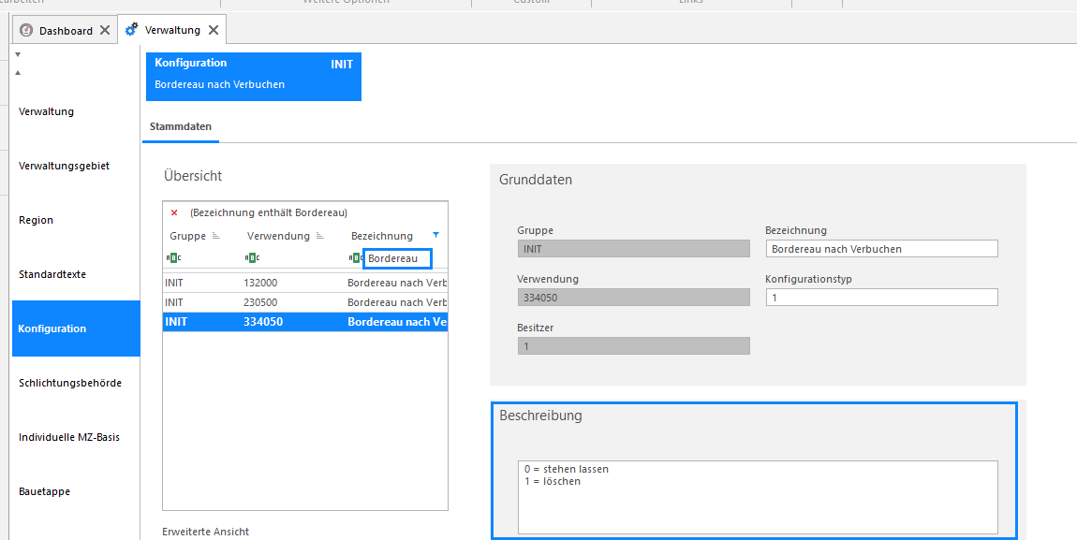Close the Verwaltung tab
The height and width of the screenshot is (540, 1077).
tap(214, 30)
